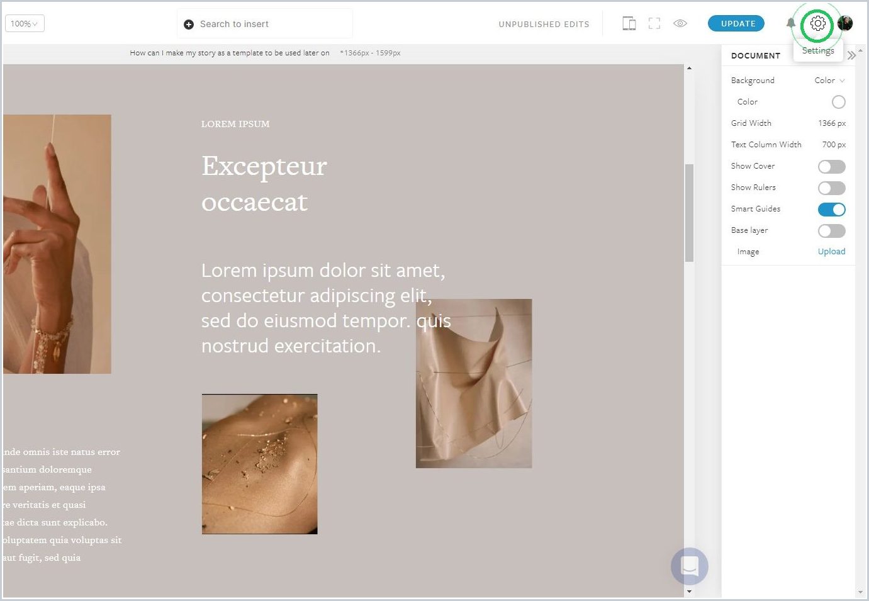Toggle Show Rulers switch
This screenshot has height=601, width=869.
click(831, 188)
